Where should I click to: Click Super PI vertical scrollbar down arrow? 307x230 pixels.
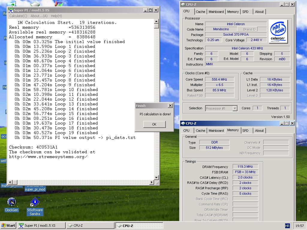[x=156, y=178]
